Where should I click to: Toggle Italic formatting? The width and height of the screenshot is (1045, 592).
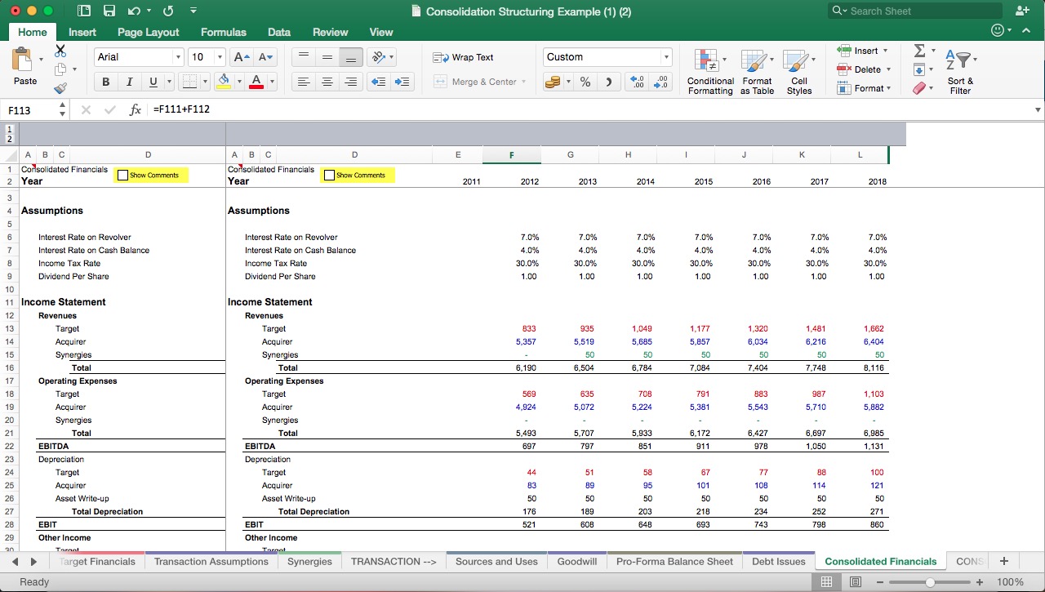129,82
